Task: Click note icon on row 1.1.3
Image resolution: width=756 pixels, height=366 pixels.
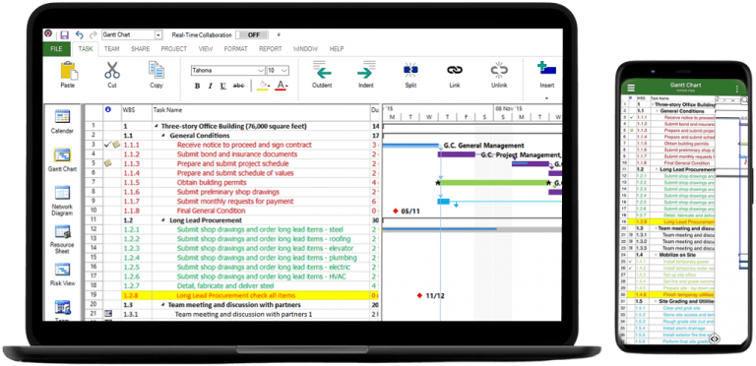Action: point(108,163)
